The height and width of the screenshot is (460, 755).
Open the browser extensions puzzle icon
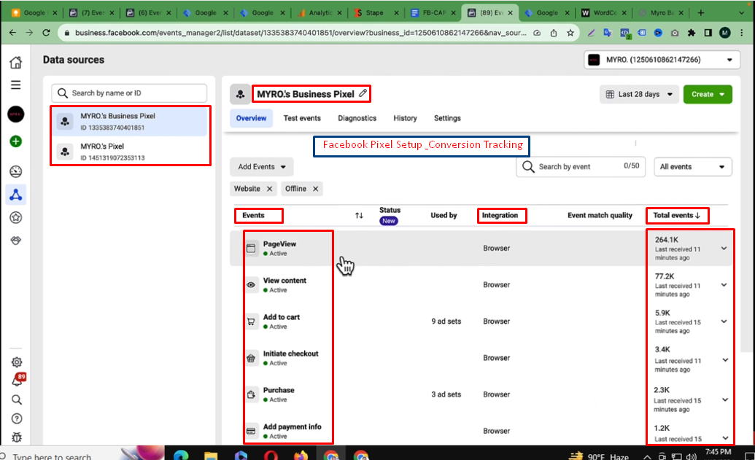coord(692,33)
